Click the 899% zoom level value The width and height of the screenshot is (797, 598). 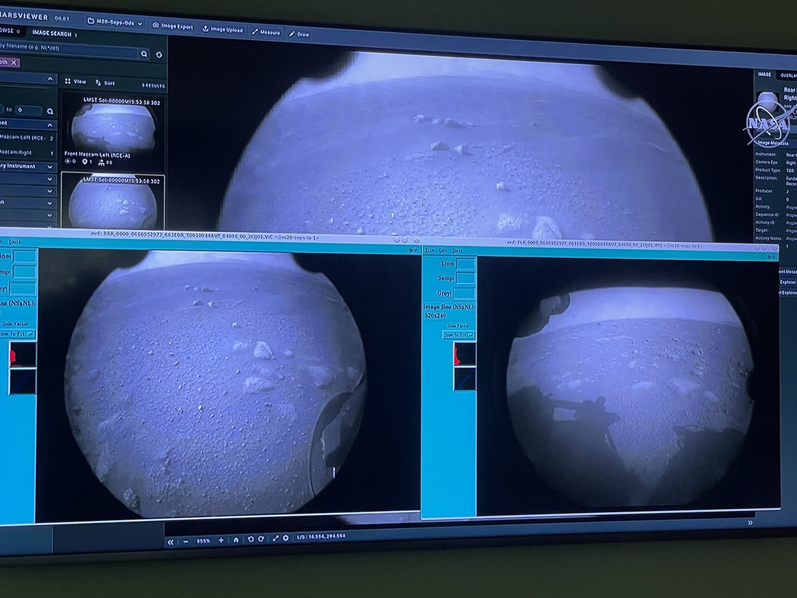click(203, 541)
